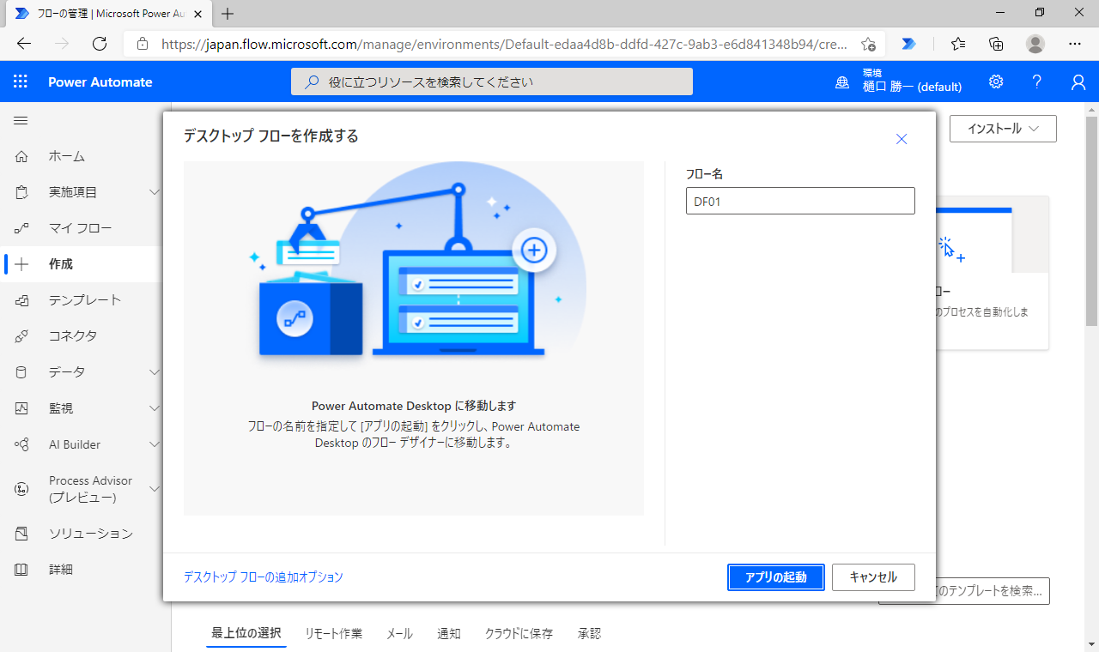Click Power Automate title in header
This screenshot has height=652, width=1099.
(x=100, y=82)
